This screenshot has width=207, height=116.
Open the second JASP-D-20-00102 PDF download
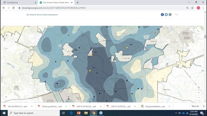119,106
